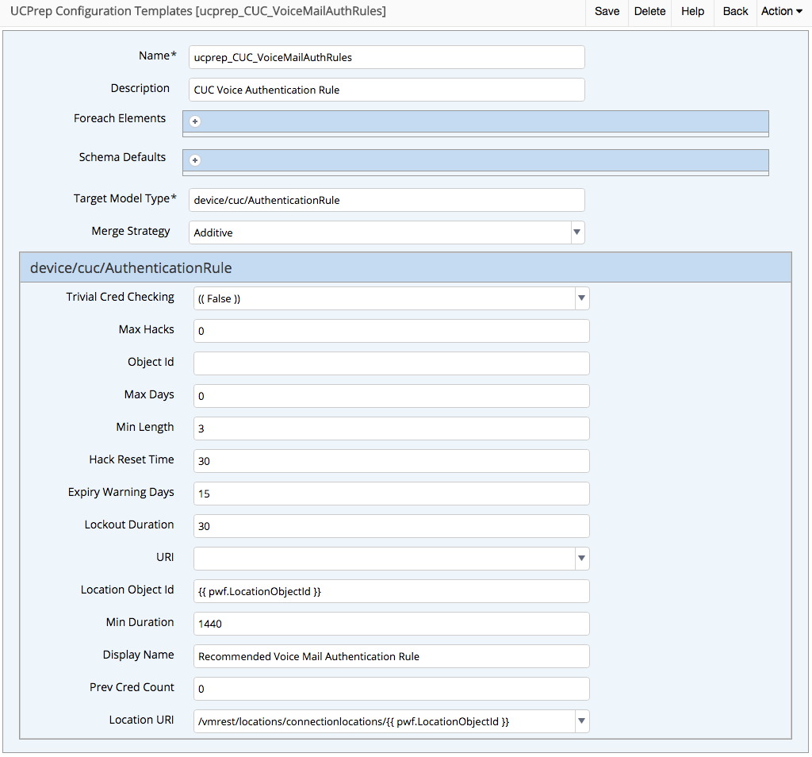Save the configuration template

coord(607,11)
